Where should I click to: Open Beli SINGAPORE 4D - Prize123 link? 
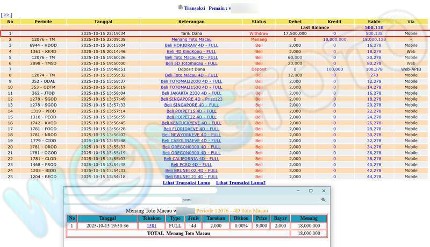pyautogui.click(x=191, y=99)
